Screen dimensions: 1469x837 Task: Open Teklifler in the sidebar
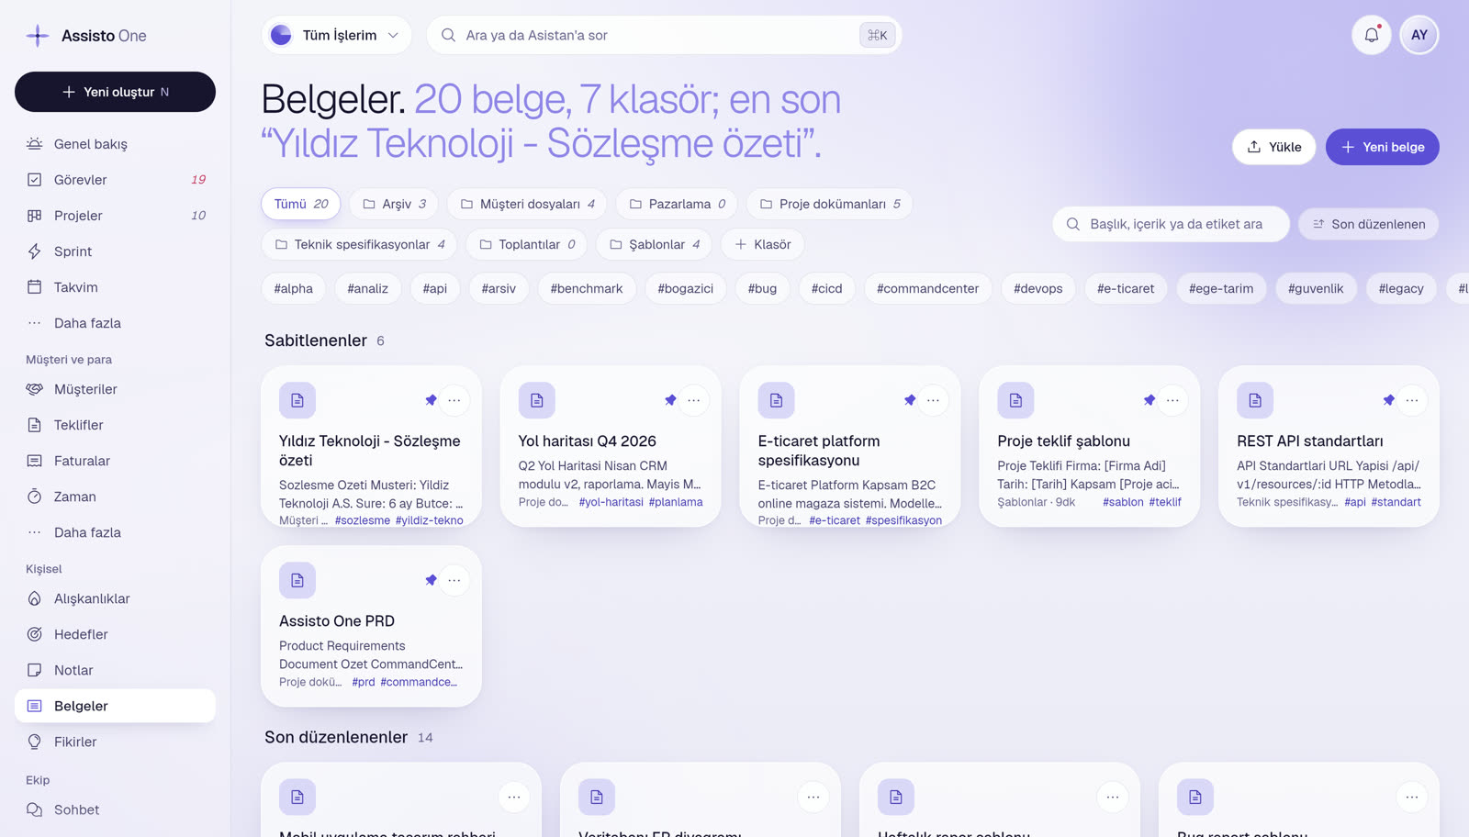115,425
